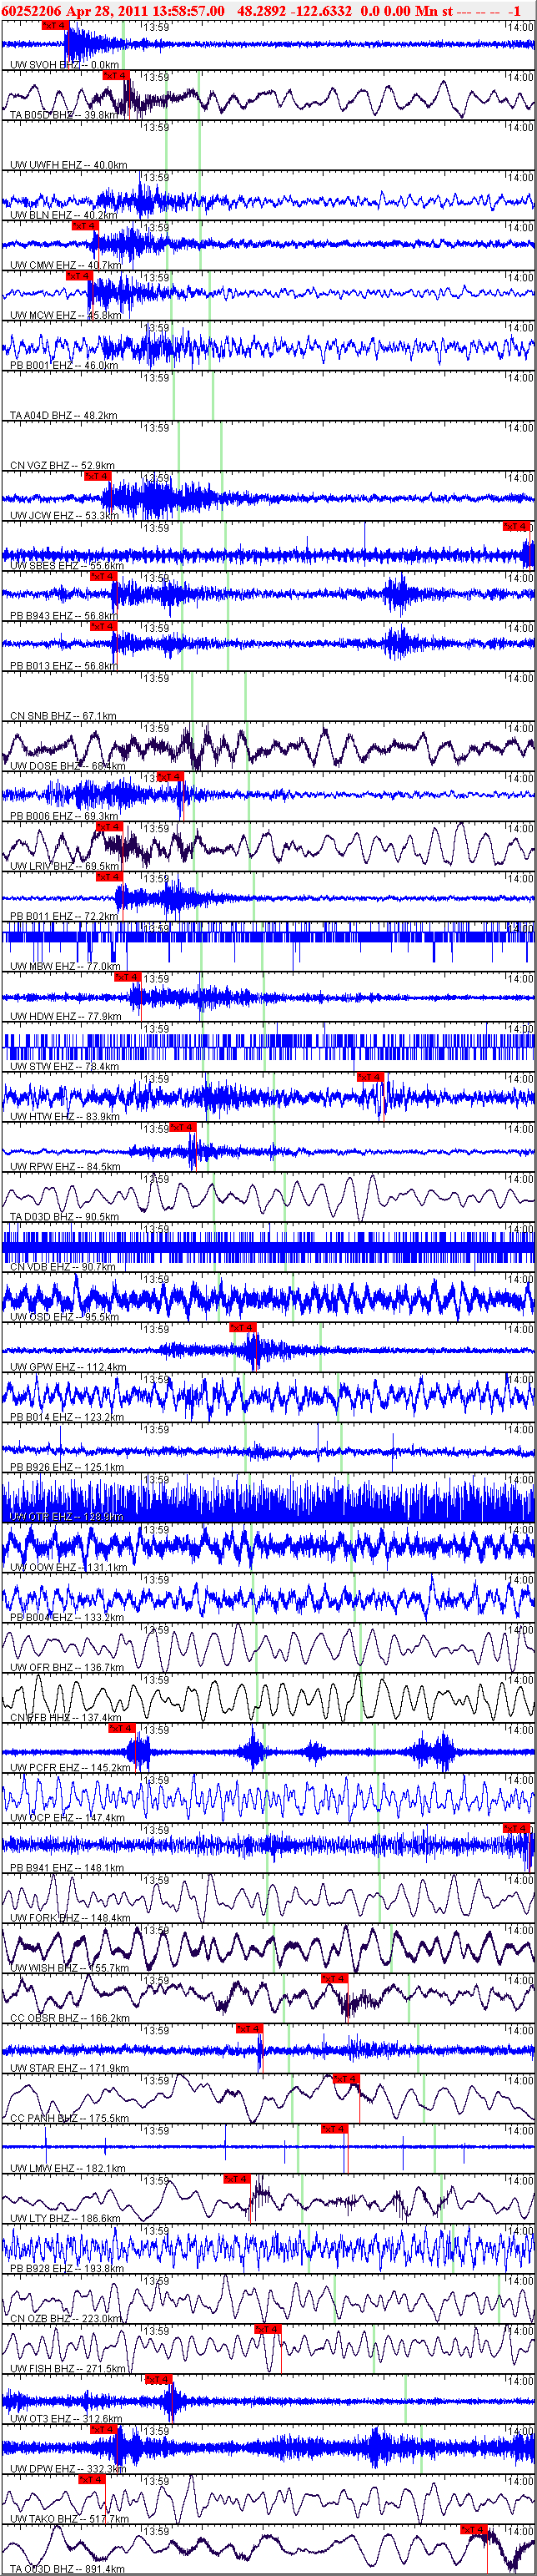Click the latitude value 48.2892 in header

(x=258, y=10)
